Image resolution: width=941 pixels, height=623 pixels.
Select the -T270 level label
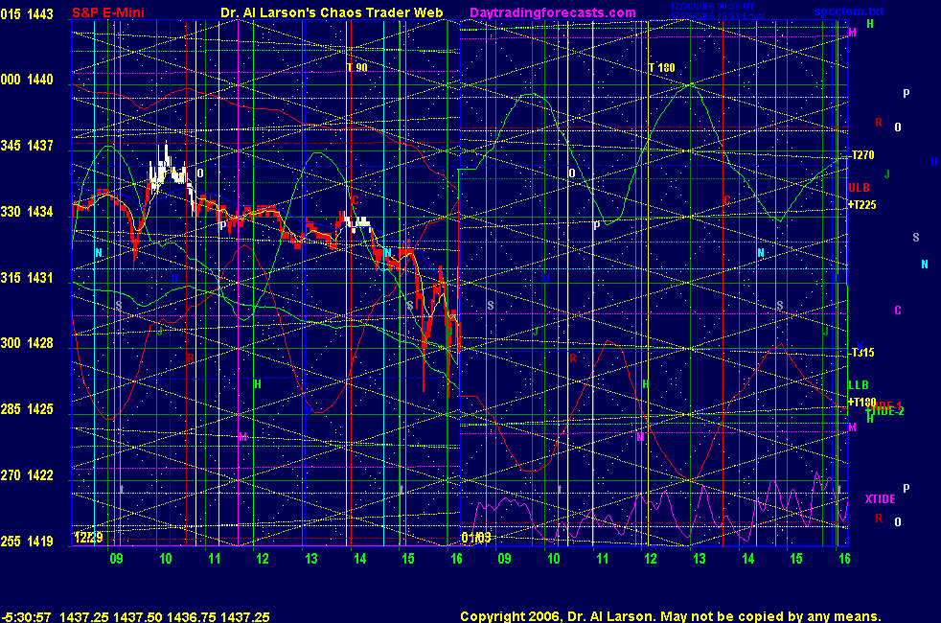[x=862, y=155]
